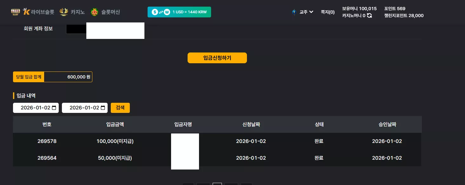Open the 라이브슬롯 menu
Viewport: 465px width, 185px height.
point(43,12)
